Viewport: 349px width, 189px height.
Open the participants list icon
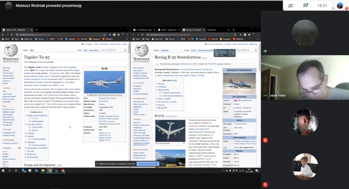pos(291,5)
